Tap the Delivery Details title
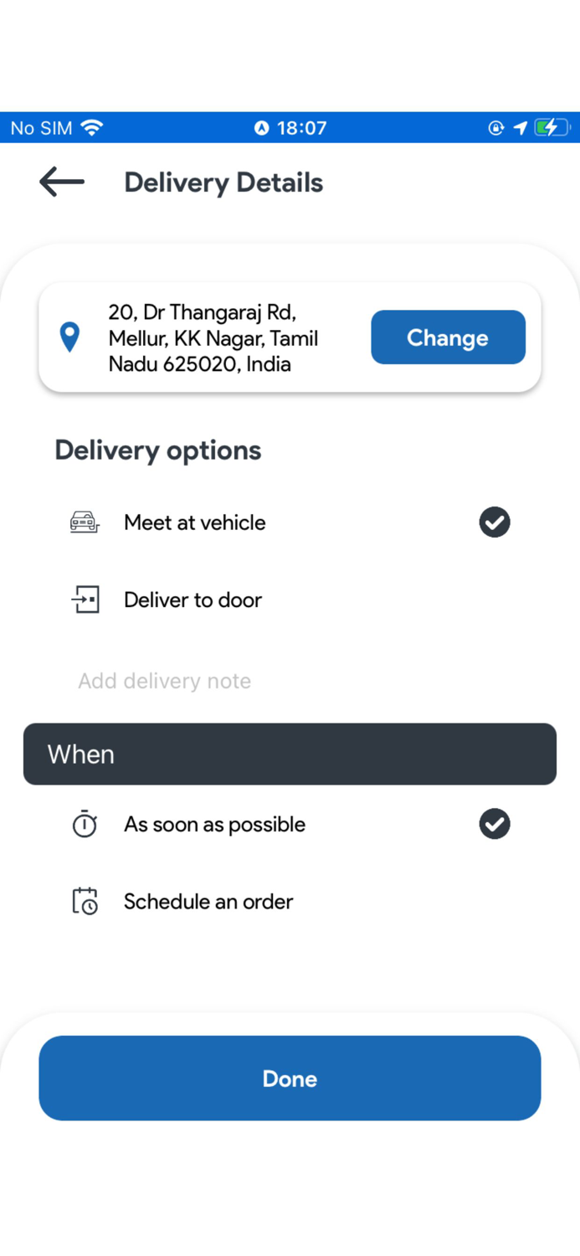 [223, 182]
